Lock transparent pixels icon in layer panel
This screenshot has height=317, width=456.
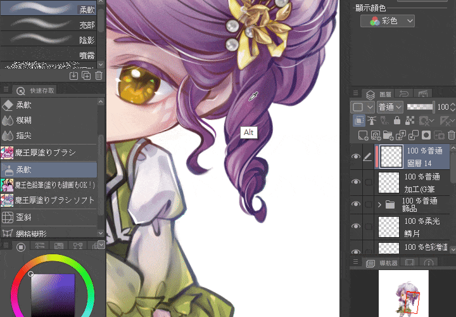tap(410, 120)
